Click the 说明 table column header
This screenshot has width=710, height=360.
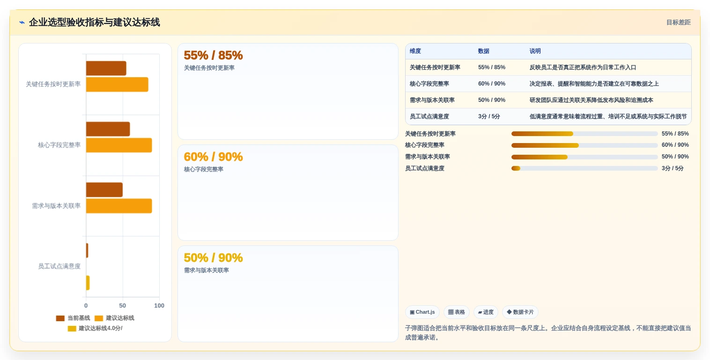tap(535, 51)
